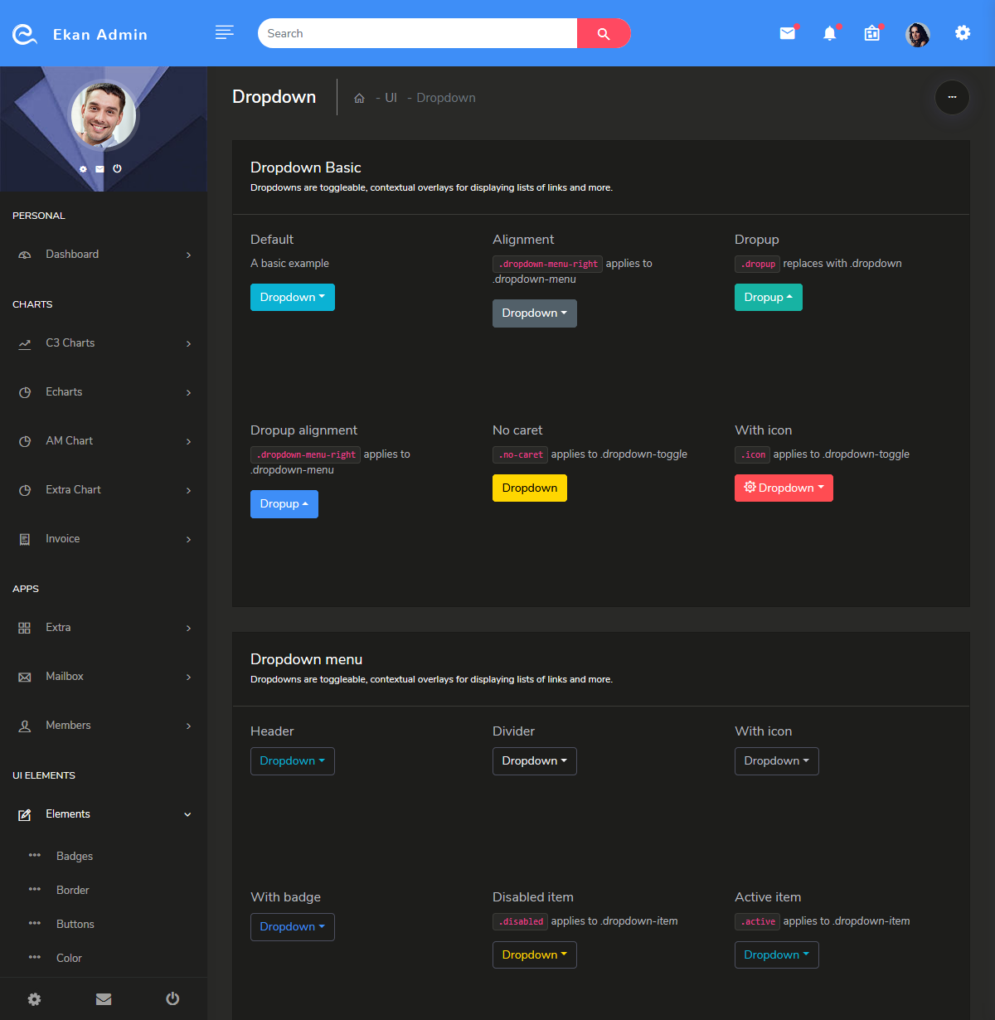995x1020 pixels.
Task: Open the Disabled item Dropdown button
Action: (534, 954)
